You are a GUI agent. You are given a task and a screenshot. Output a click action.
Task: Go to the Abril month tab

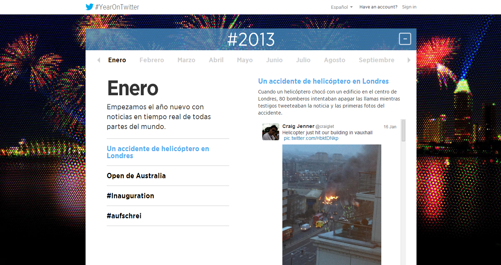coord(216,60)
